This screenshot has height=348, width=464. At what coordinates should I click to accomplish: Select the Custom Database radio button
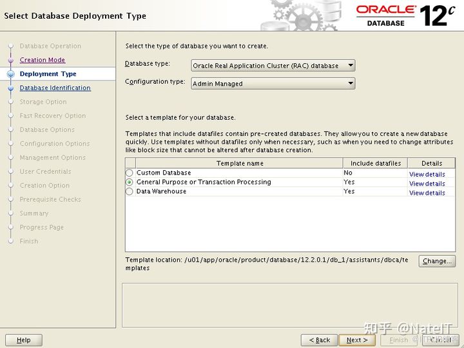coord(130,173)
